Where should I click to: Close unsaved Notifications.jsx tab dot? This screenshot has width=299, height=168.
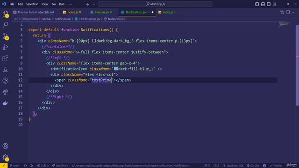click(153, 12)
